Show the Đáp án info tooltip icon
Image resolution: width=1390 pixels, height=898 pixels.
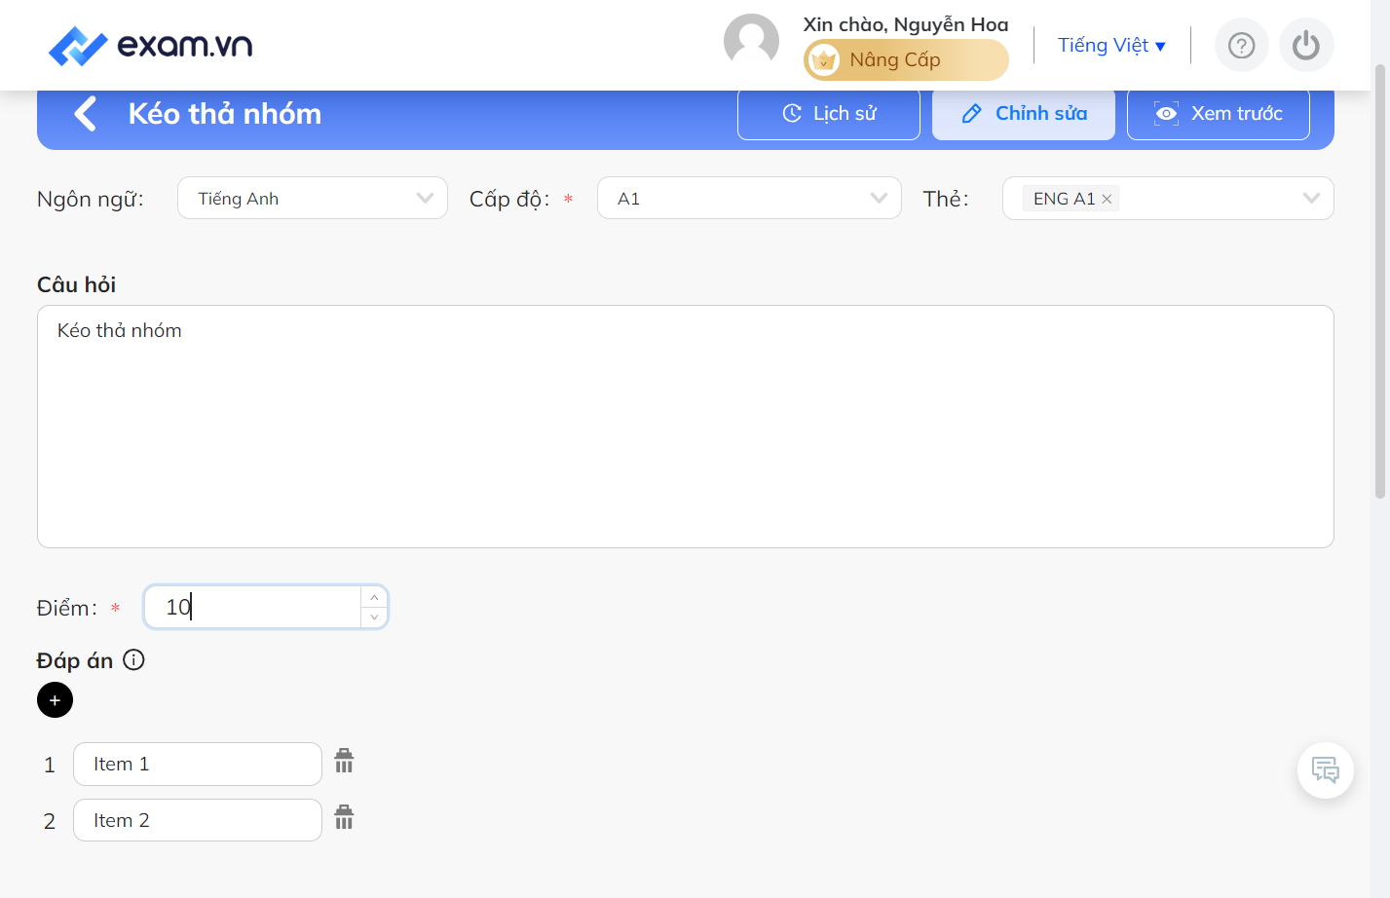(134, 660)
